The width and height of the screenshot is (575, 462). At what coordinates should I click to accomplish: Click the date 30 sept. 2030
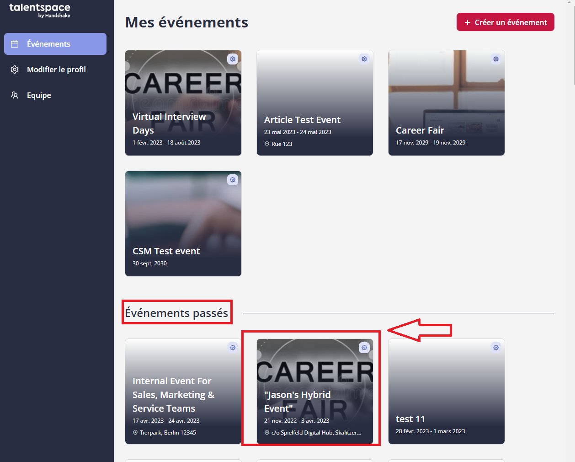(149, 263)
